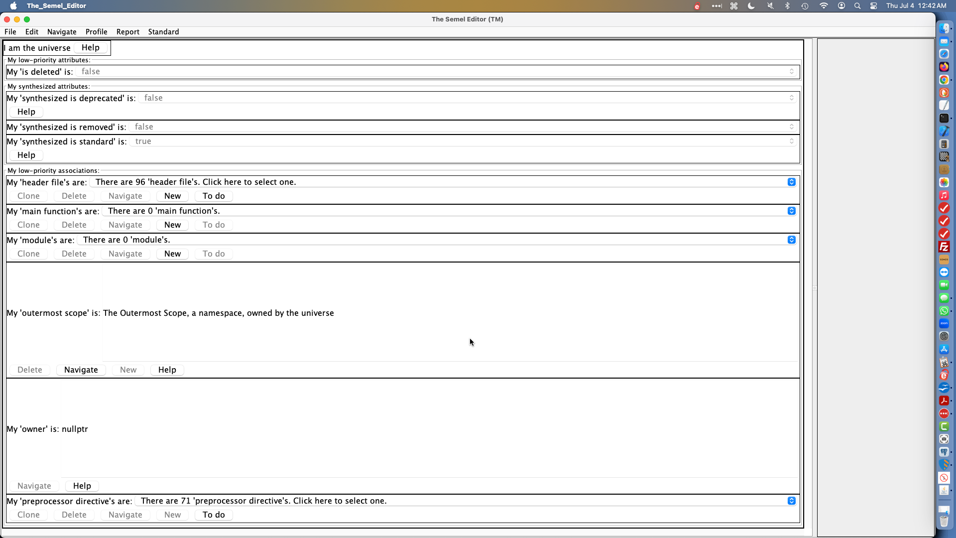Screen dimensions: 956x538
Task: Open the Edit menu
Action: [x=32, y=32]
